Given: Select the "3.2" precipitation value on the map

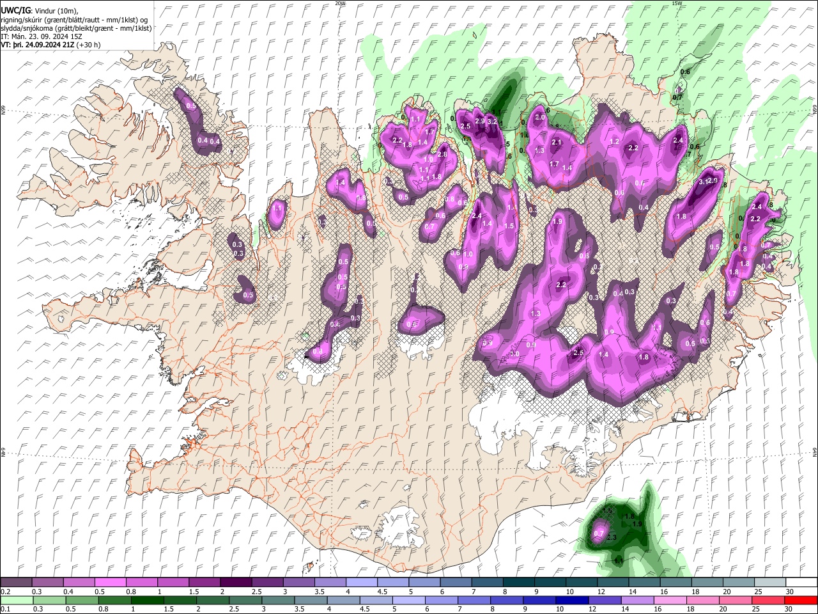Looking at the screenshot, I should (492, 122).
